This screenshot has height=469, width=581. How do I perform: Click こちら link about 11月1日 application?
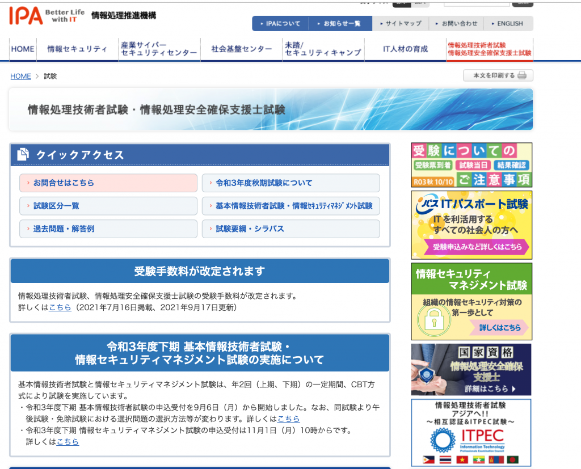click(68, 442)
